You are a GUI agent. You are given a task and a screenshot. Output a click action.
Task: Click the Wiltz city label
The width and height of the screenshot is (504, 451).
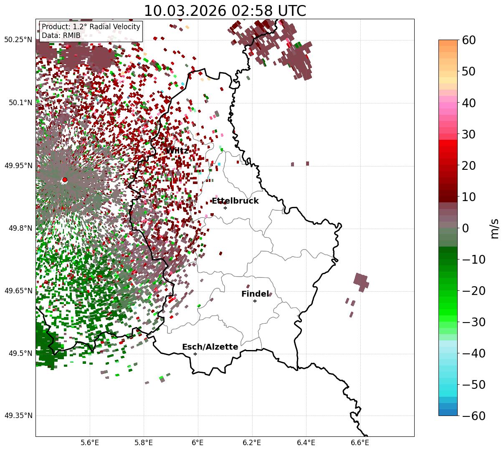pos(177,151)
